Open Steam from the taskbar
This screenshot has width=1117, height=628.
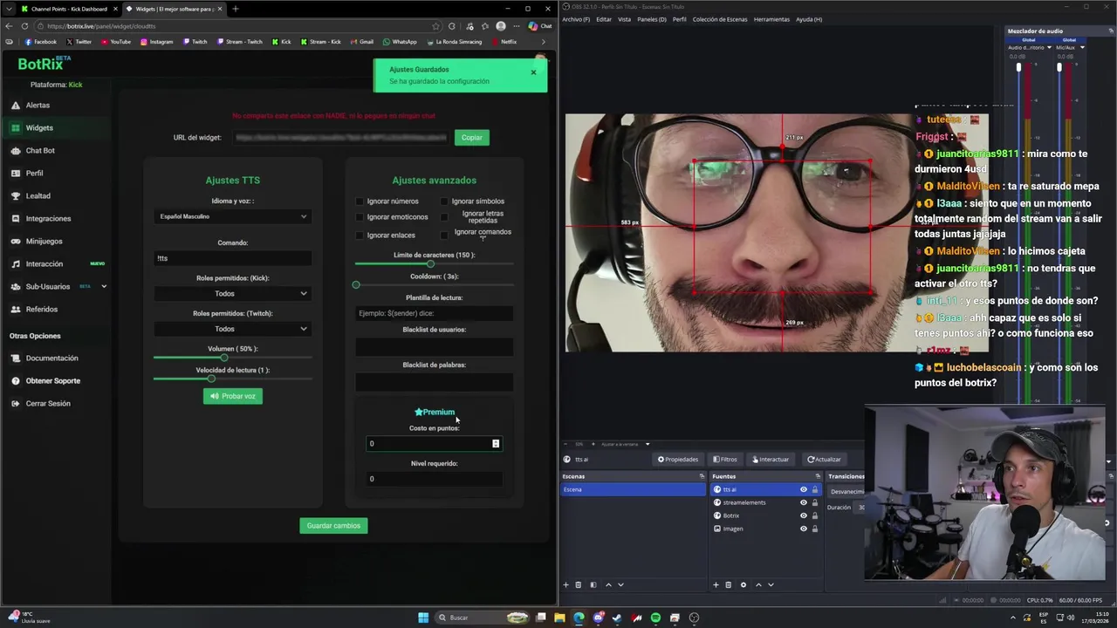617,618
